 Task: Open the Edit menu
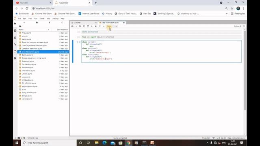coord(24,19)
